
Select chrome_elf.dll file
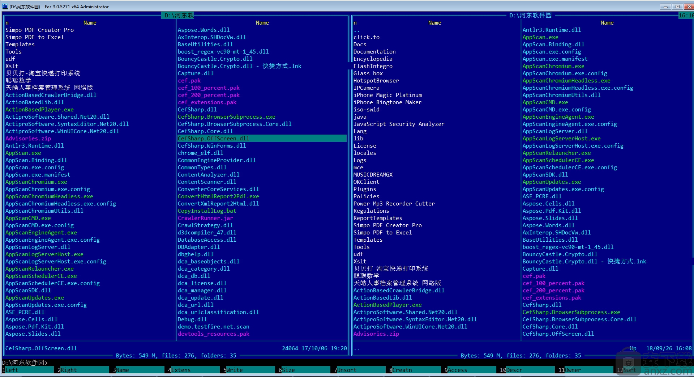200,153
